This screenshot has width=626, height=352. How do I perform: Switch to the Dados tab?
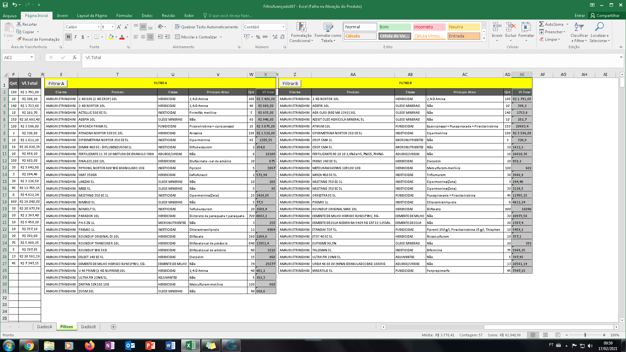click(x=147, y=16)
